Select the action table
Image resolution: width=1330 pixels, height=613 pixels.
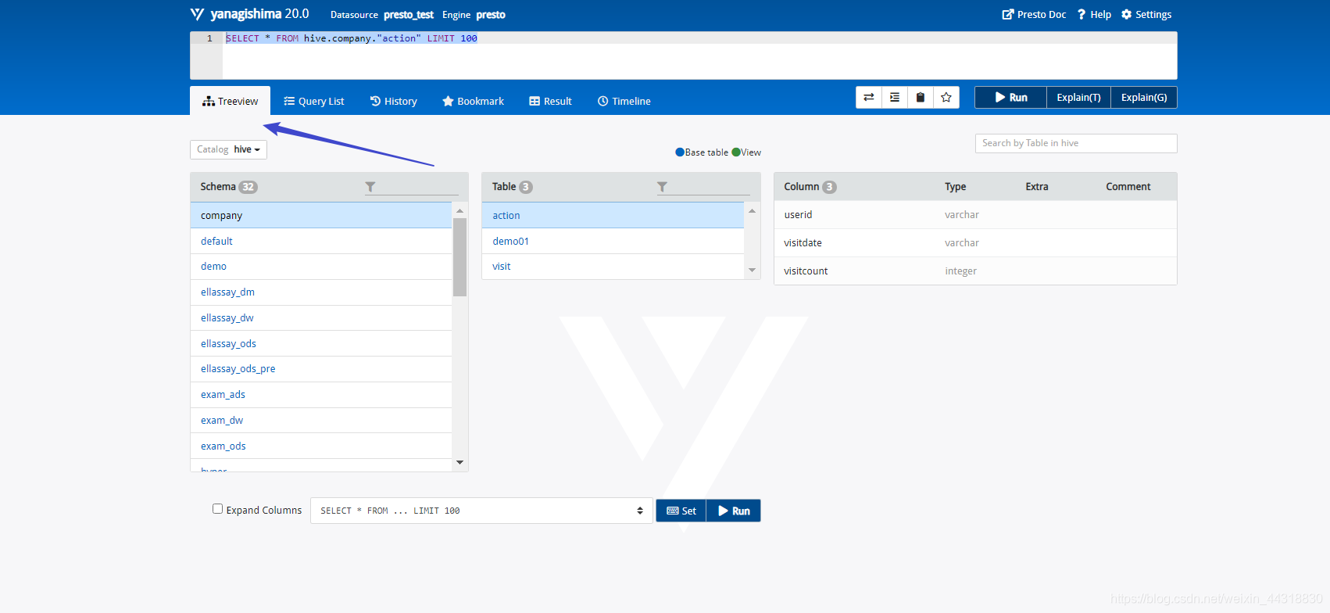click(x=613, y=215)
